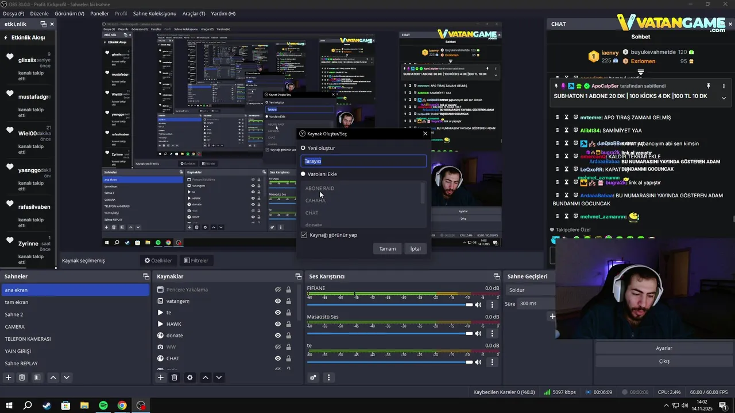The height and width of the screenshot is (413, 735).
Task: Open Filtreler for source
Action: (196, 260)
